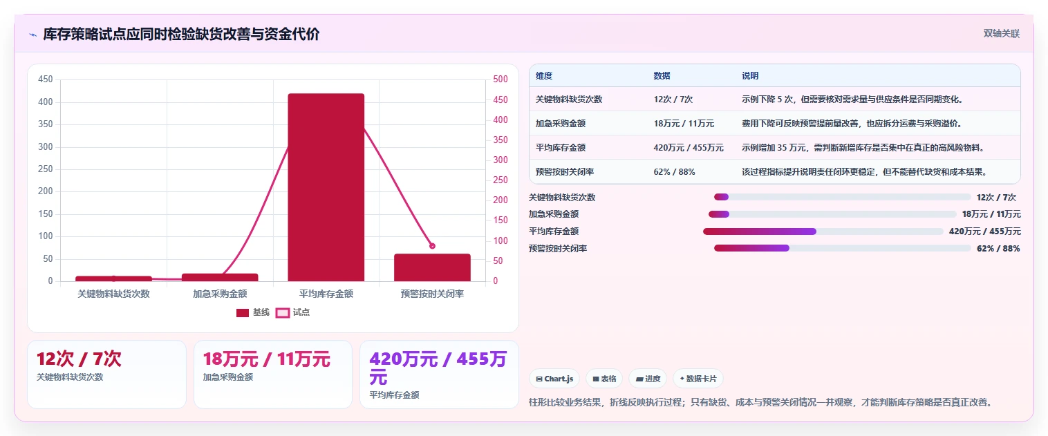The height and width of the screenshot is (436, 1048).
Task: Click the 62% / 88% value beside the progress bar
Action: (x=998, y=248)
